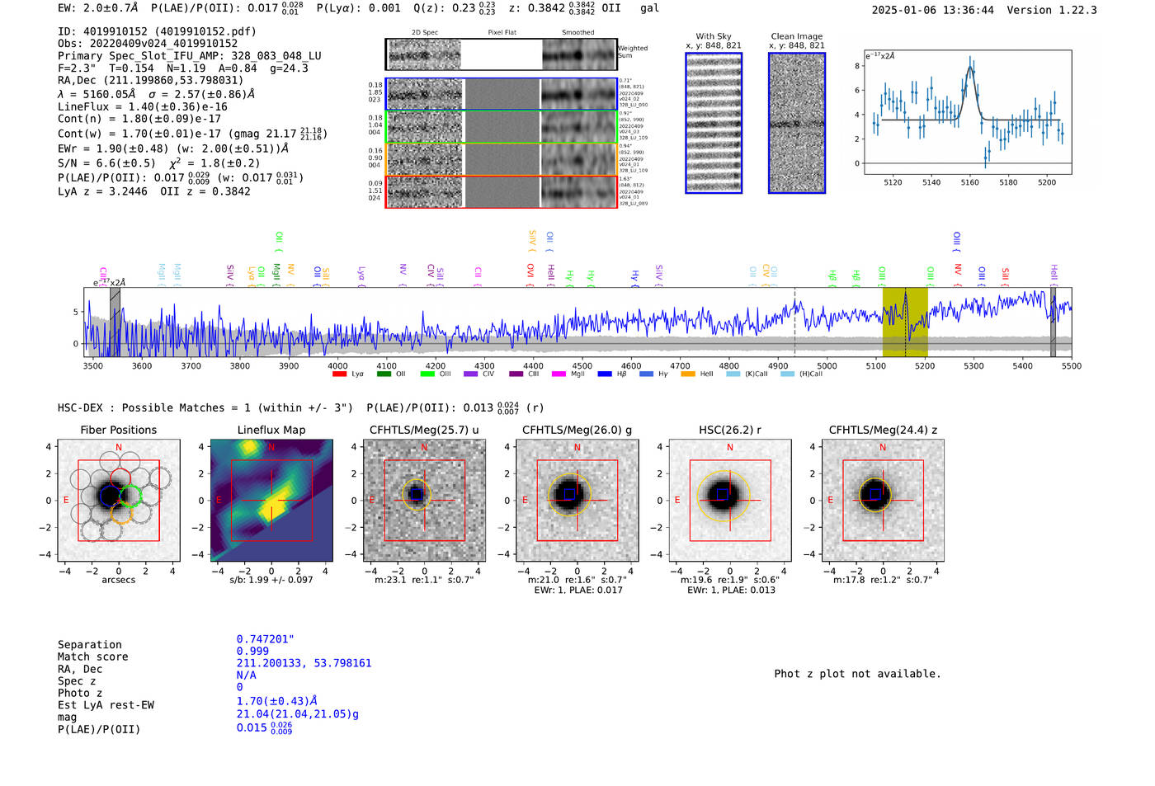The width and height of the screenshot is (1155, 786).
Task: Click the dashed vertical line near 4900
Action: click(794, 322)
